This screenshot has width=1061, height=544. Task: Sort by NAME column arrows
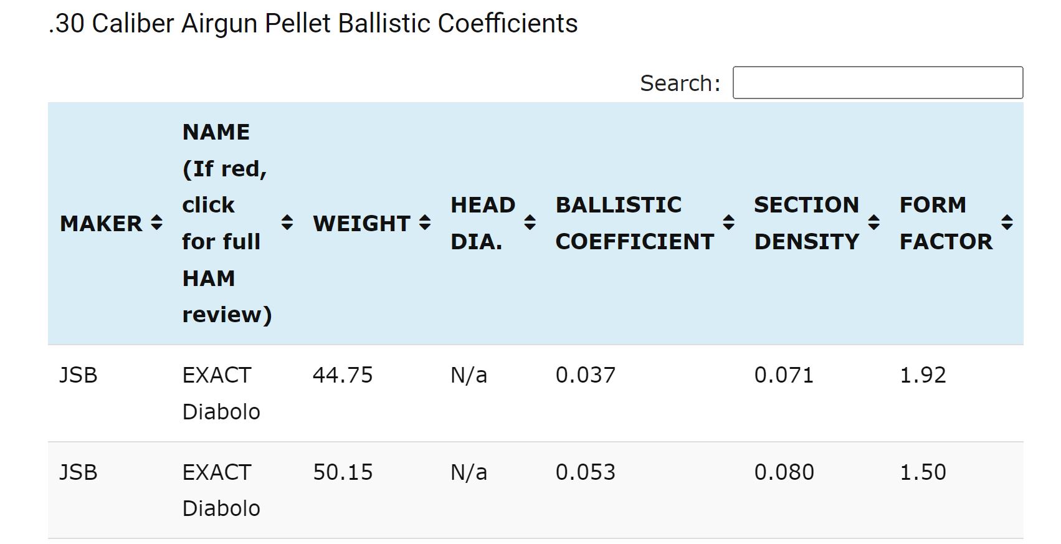coord(287,222)
